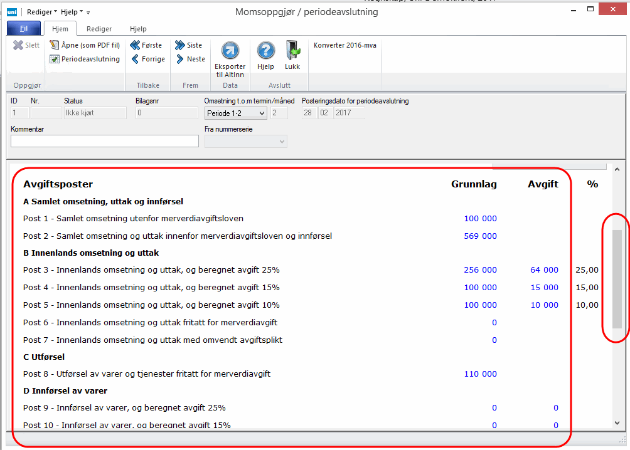Open the Hjelp quick access dropdown
This screenshot has width=630, height=450.
pyautogui.click(x=72, y=12)
